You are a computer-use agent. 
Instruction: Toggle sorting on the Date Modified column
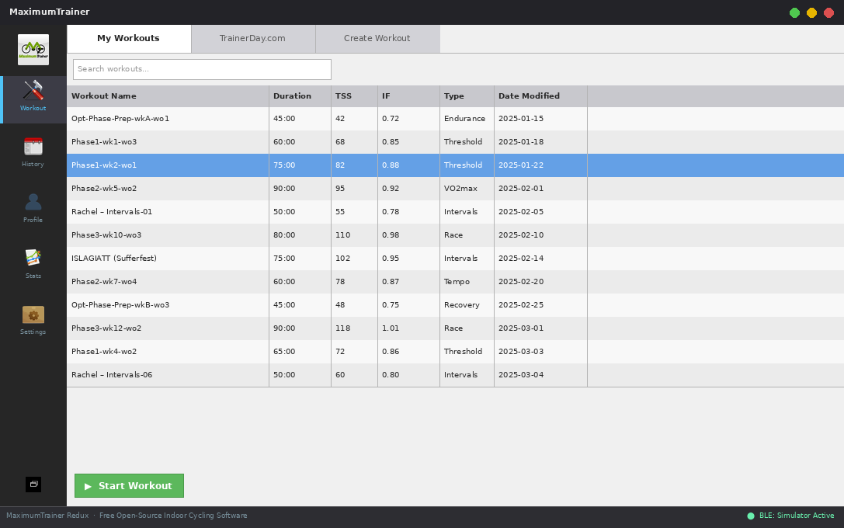click(531, 96)
